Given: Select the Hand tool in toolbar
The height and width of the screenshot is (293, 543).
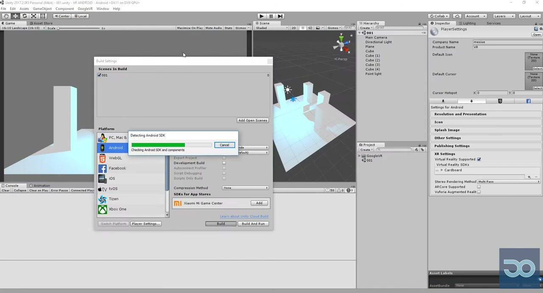Looking at the screenshot, I should tap(6, 16).
